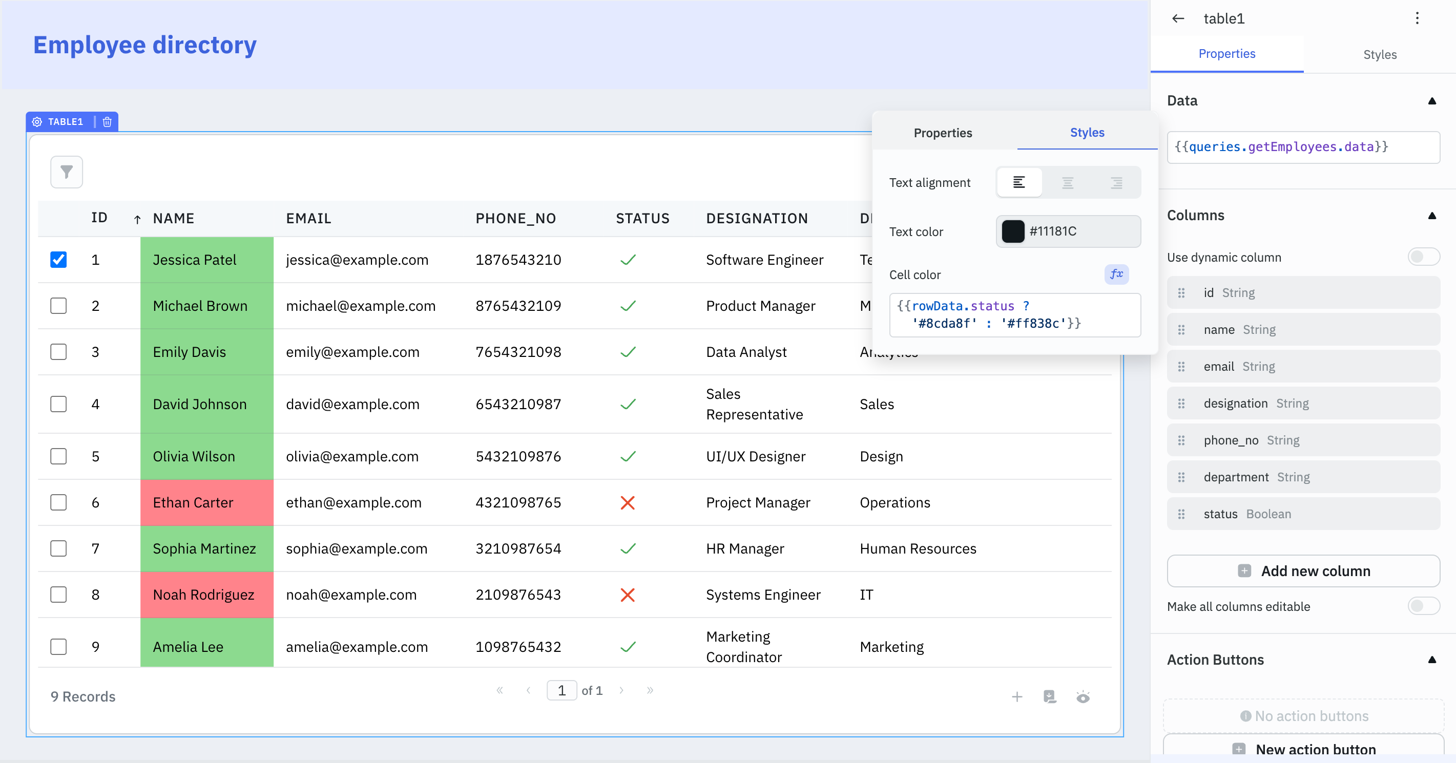Open the Properties tab in column popover
The image size is (1456, 763).
pyautogui.click(x=943, y=133)
